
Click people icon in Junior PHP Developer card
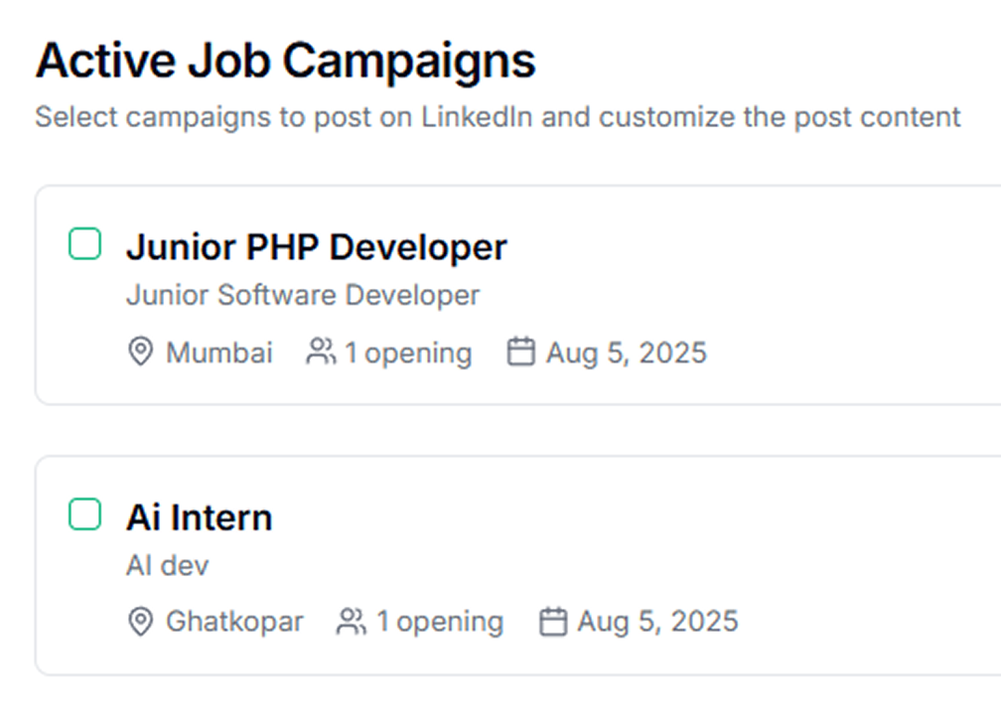[x=321, y=352]
